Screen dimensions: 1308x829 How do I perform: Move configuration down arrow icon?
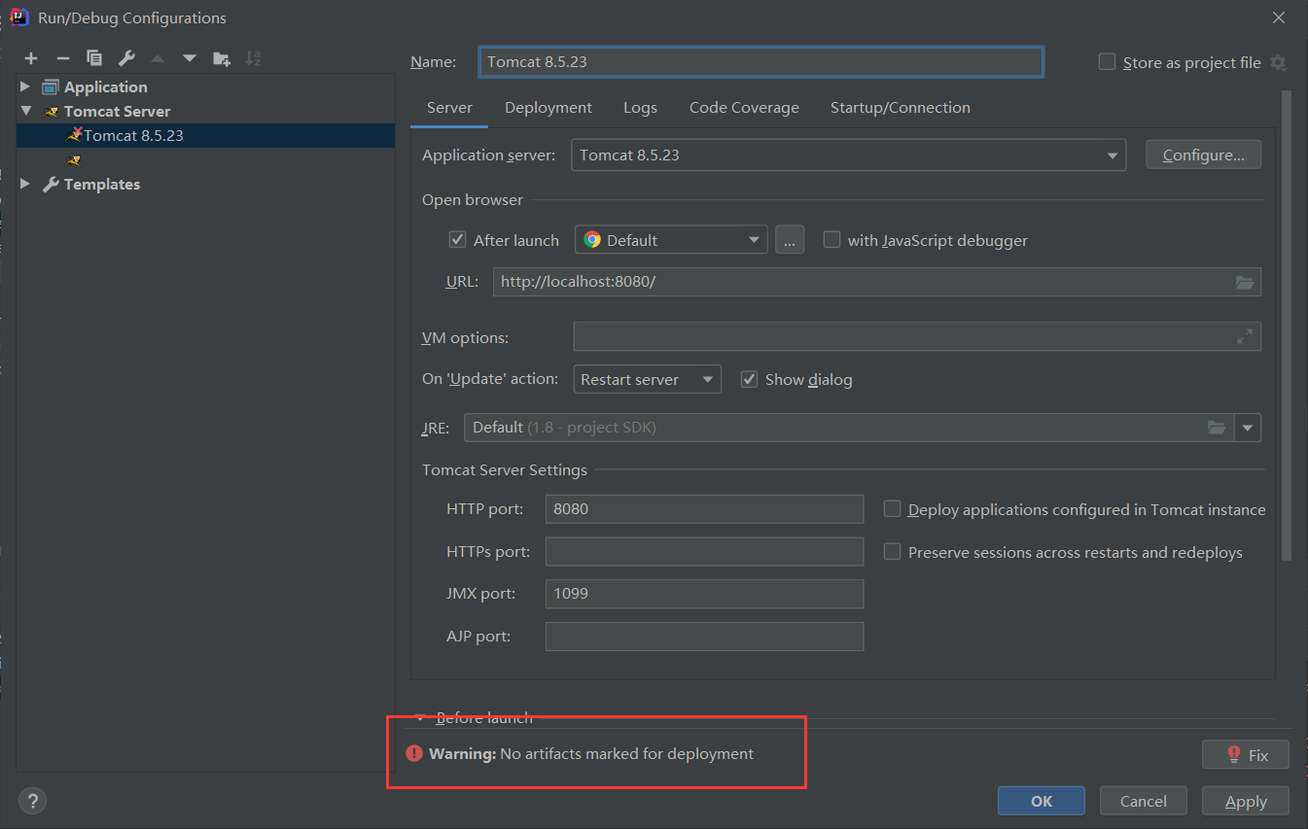coord(189,58)
